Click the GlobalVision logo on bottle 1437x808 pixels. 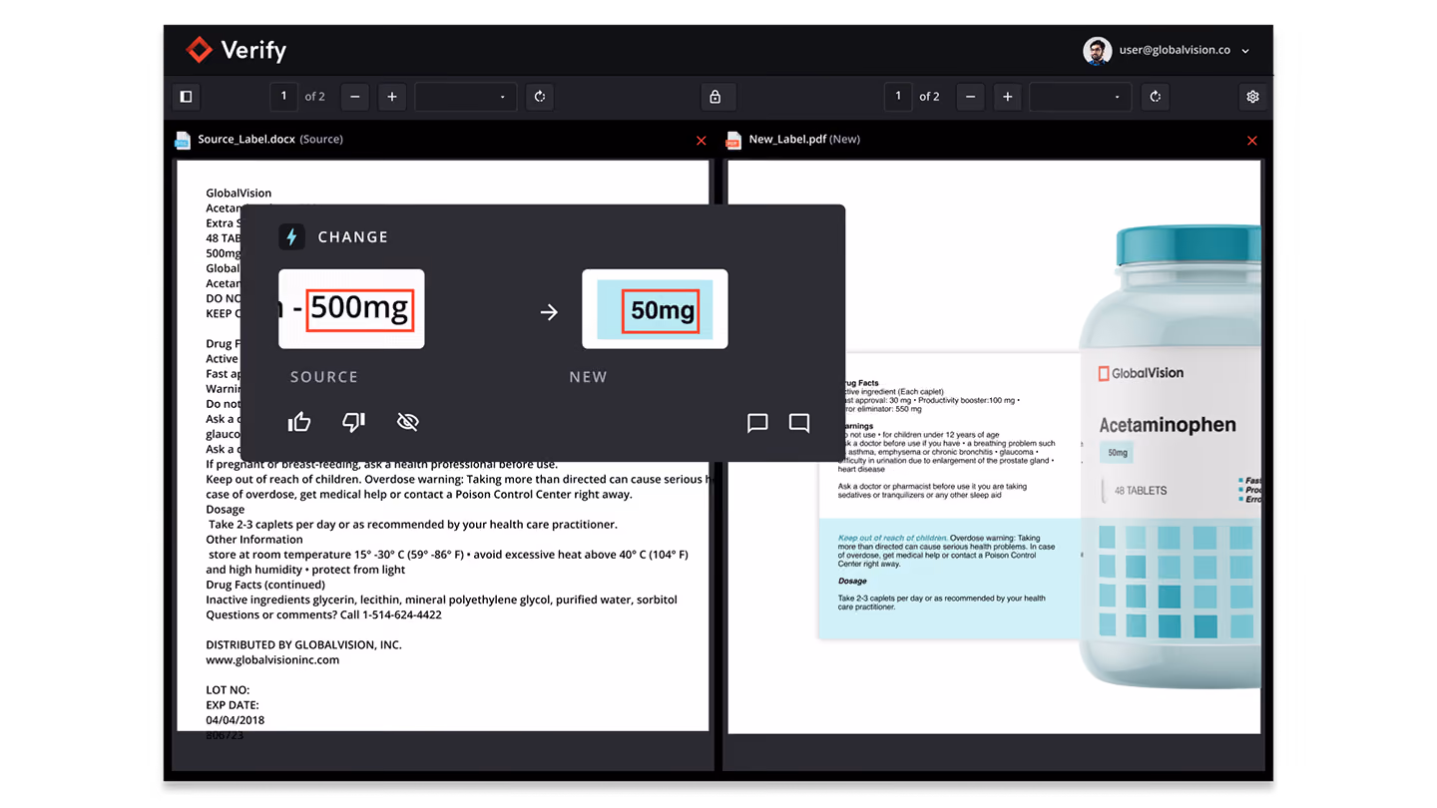point(1141,373)
